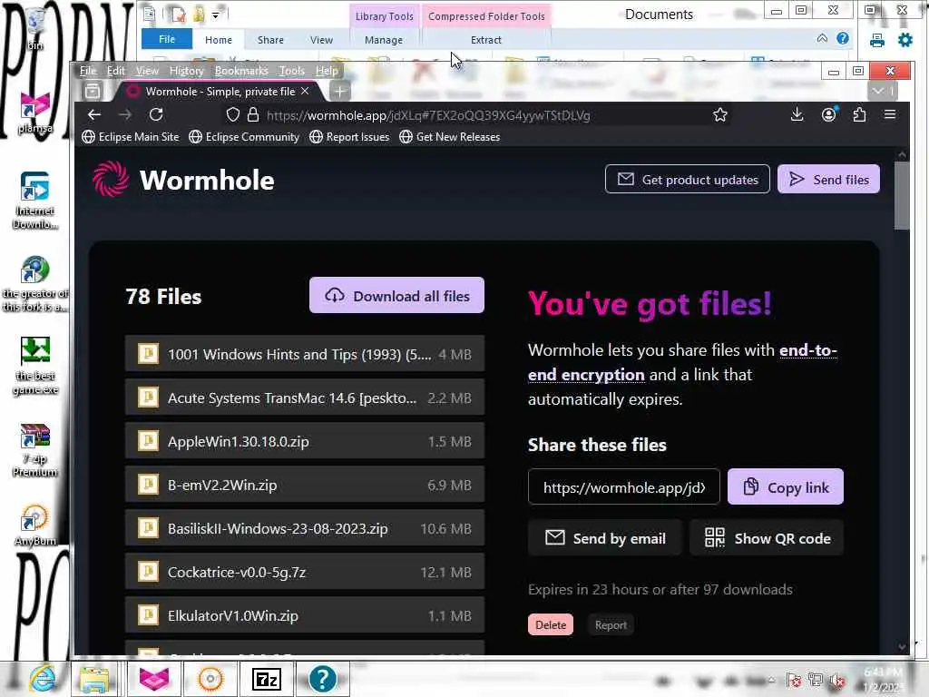Click the blue gear icon at top right
Viewport: 929px width, 697px height.
905,40
